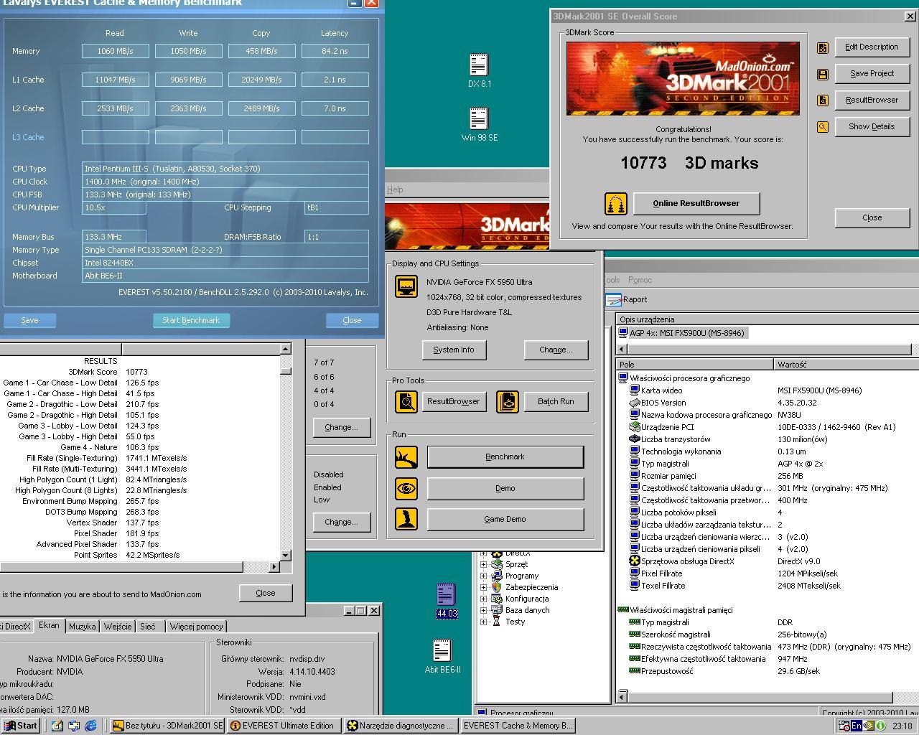
Task: Click the right arrow on results horizontal scrollbar
Action: click(274, 567)
